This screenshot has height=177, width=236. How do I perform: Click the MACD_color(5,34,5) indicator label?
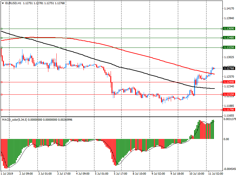[14, 120]
